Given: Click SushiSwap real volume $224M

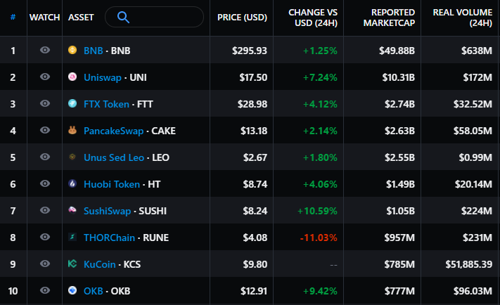Looking at the screenshot, I should point(477,211).
